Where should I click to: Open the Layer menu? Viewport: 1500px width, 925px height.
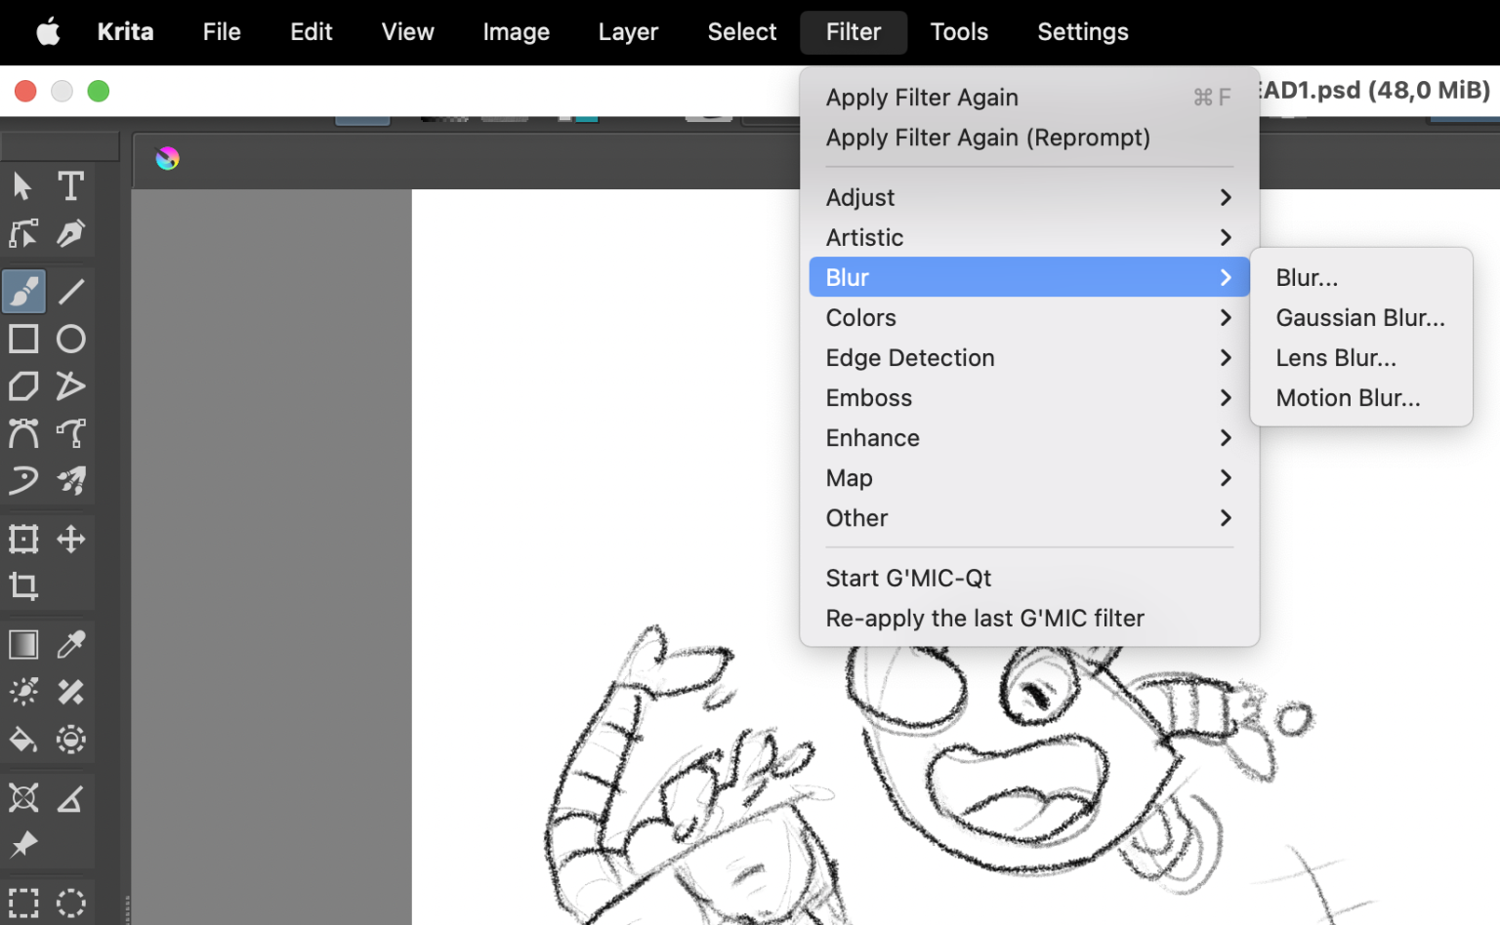(x=628, y=31)
